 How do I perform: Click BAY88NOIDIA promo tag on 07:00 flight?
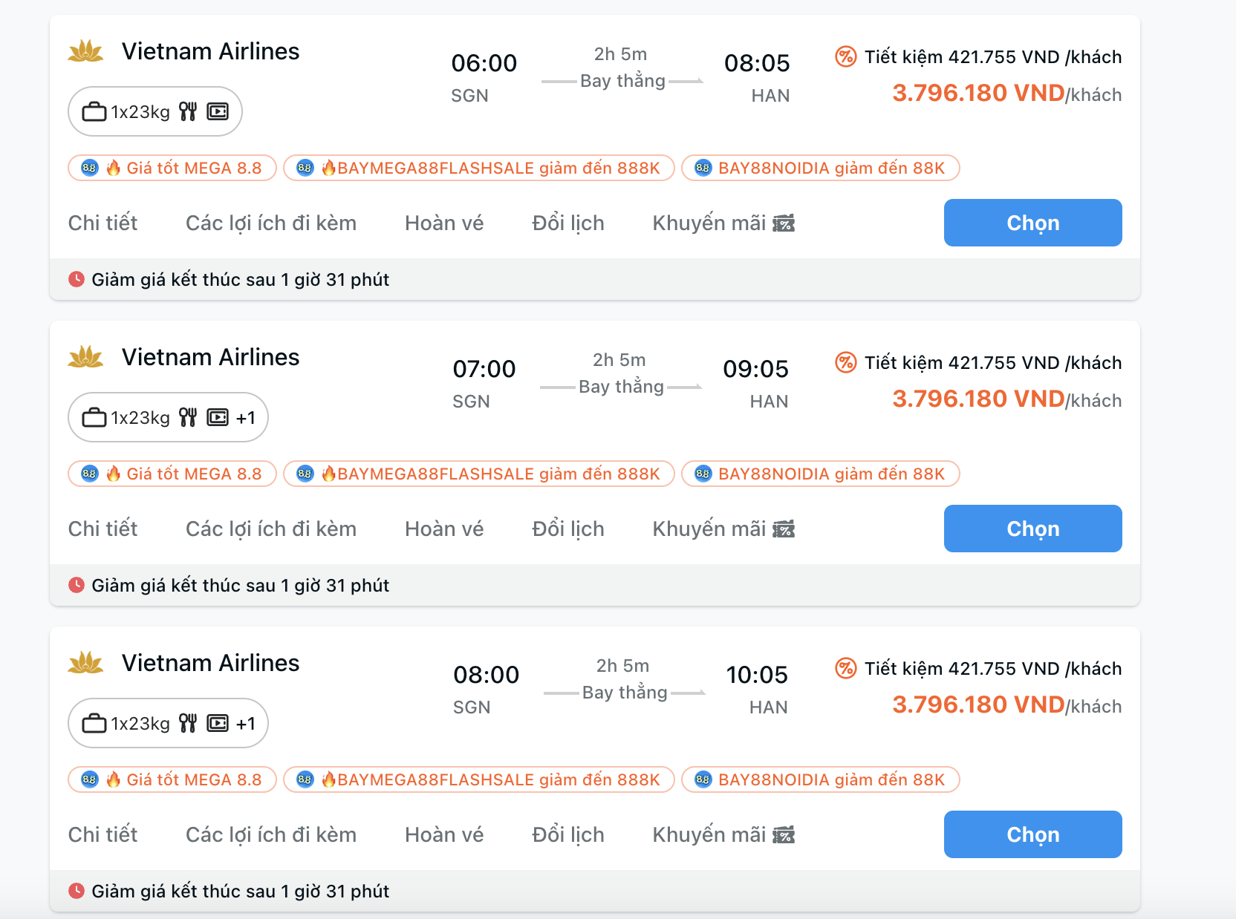tap(820, 474)
